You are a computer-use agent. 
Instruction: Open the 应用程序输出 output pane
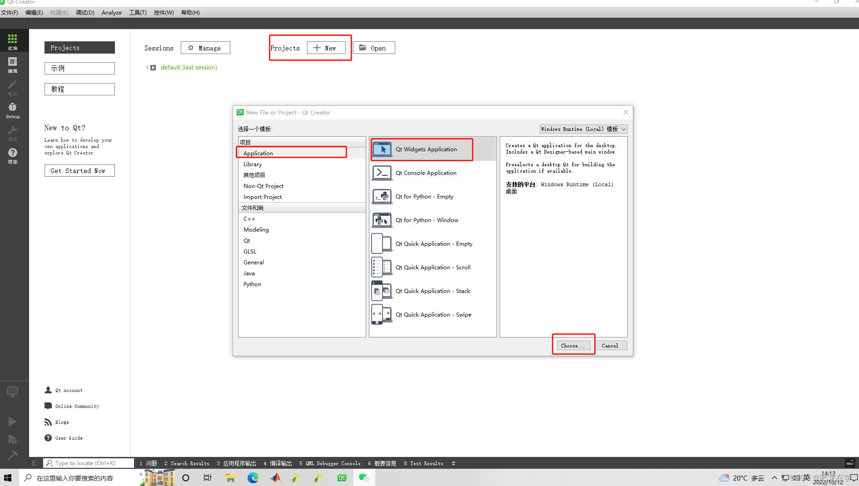236,463
